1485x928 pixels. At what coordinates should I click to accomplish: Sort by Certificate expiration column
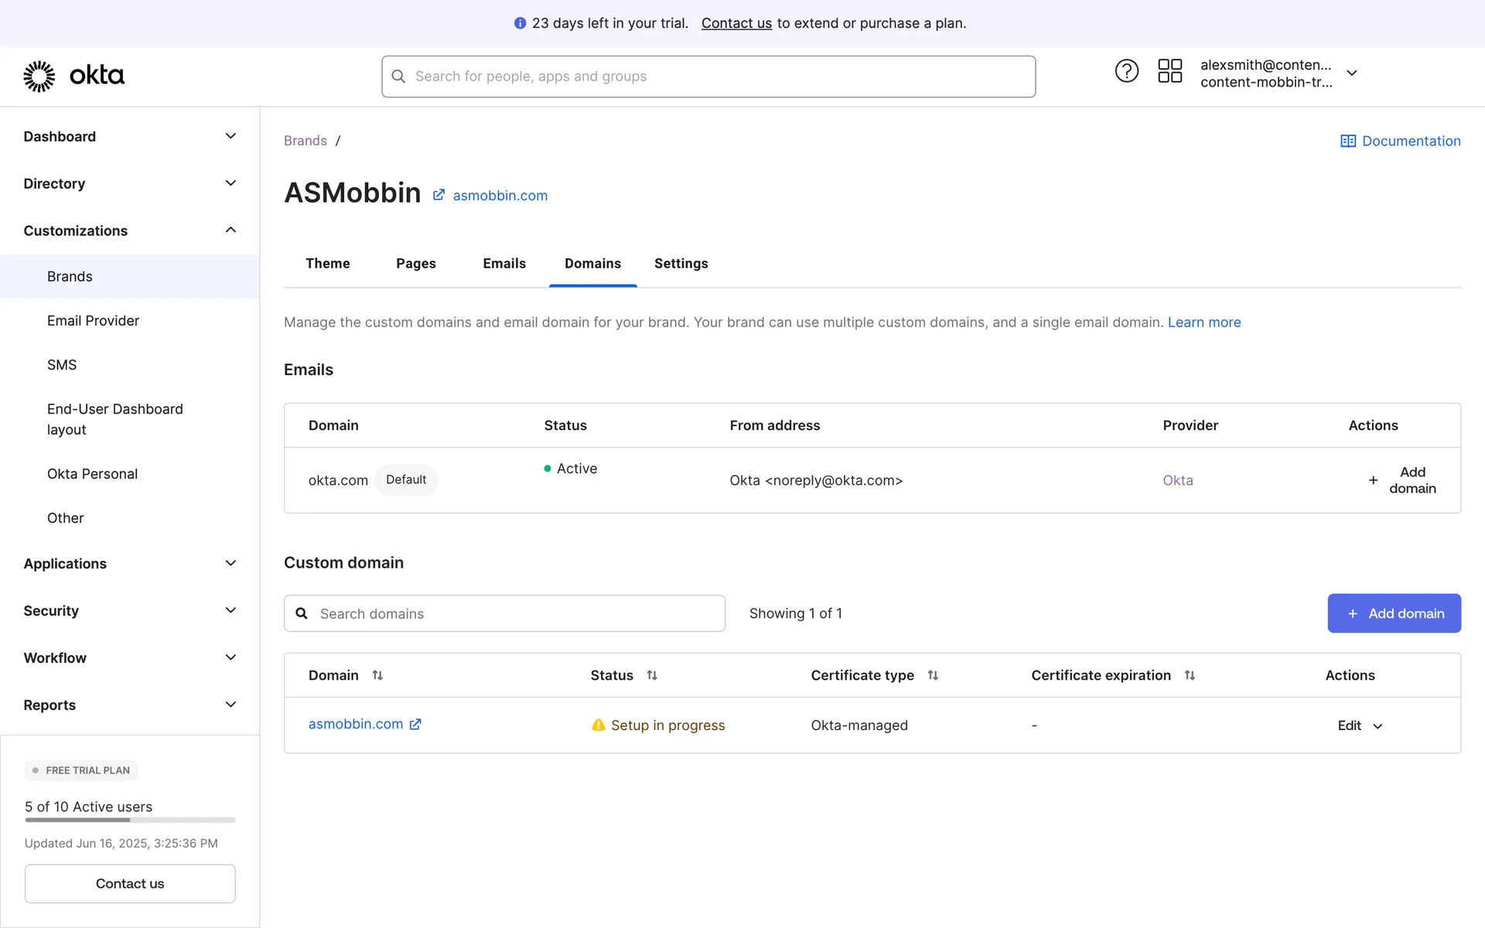pyautogui.click(x=1190, y=675)
